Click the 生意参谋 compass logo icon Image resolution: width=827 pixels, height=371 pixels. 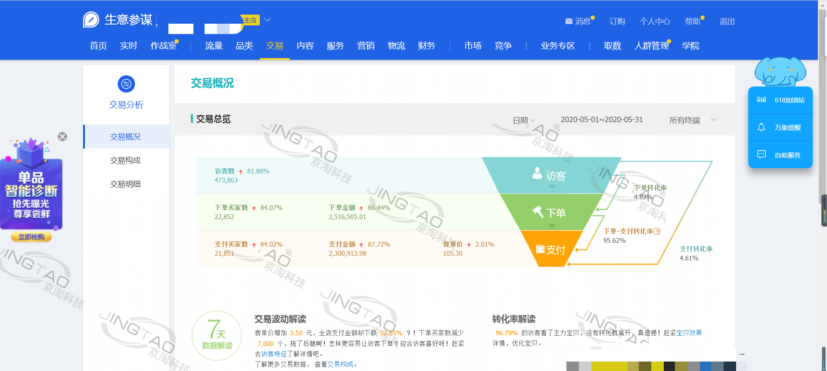tap(91, 20)
